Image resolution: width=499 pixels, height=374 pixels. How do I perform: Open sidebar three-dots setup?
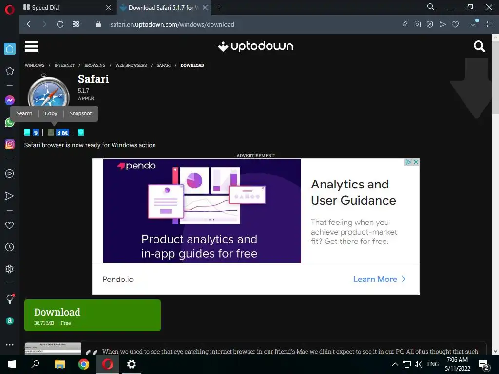tap(10, 345)
